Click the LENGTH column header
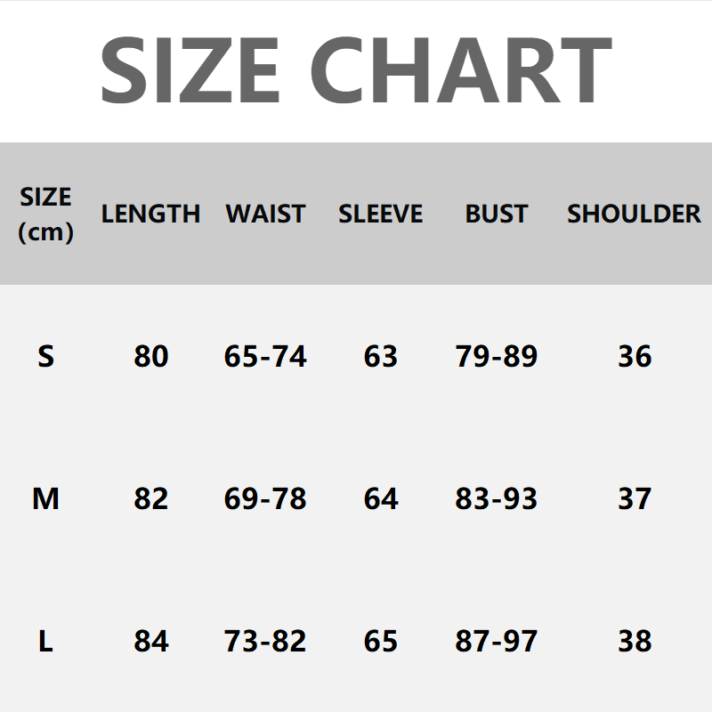This screenshot has height=712, width=712. 150,214
